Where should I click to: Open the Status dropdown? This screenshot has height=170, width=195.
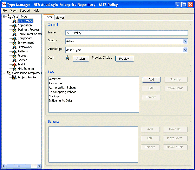tap(185, 41)
